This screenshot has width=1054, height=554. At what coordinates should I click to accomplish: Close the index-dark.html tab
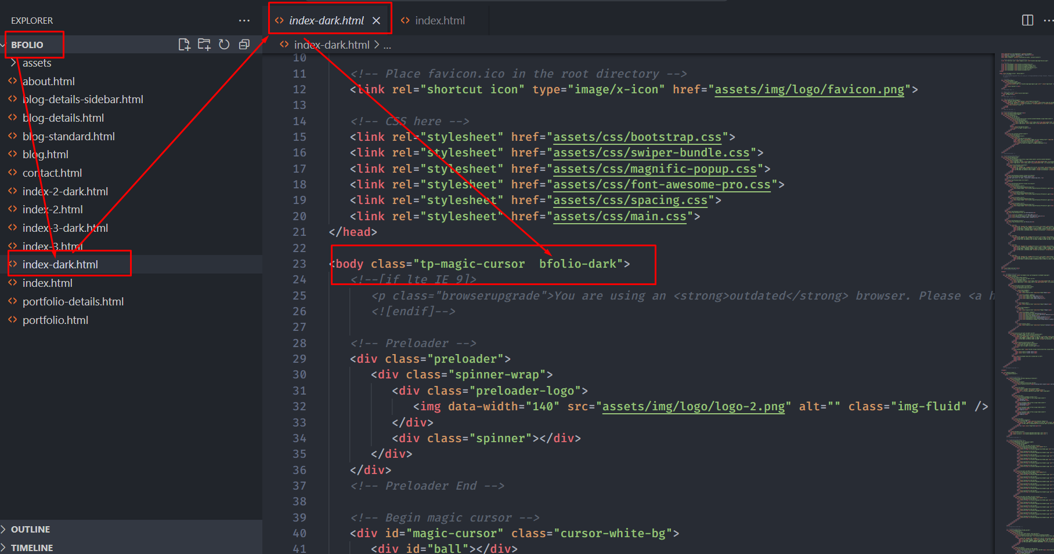pyautogui.click(x=377, y=21)
